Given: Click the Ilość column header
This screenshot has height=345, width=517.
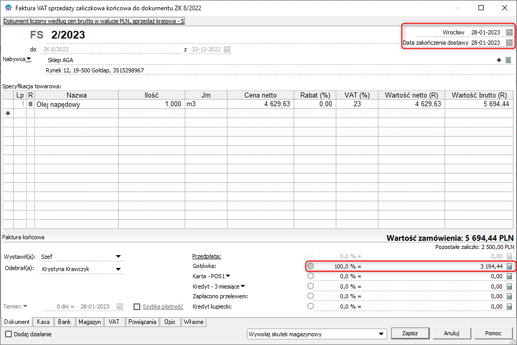Looking at the screenshot, I should tap(151, 95).
